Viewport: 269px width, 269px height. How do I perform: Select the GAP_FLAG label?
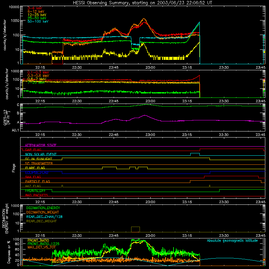(33, 150)
